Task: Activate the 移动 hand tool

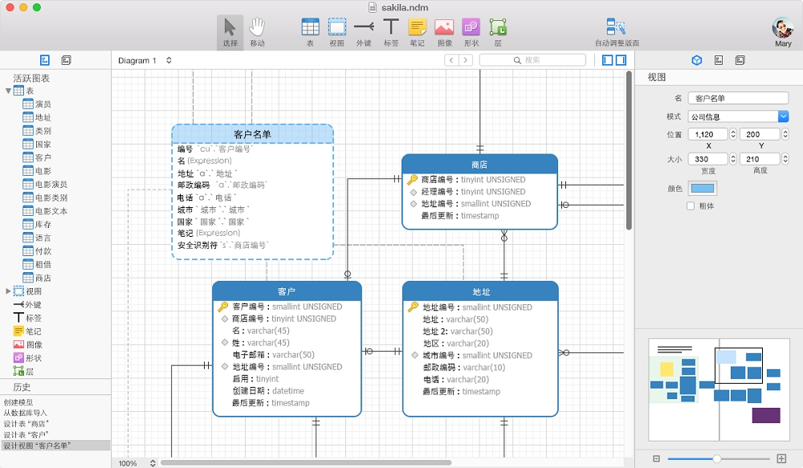Action: [x=257, y=32]
